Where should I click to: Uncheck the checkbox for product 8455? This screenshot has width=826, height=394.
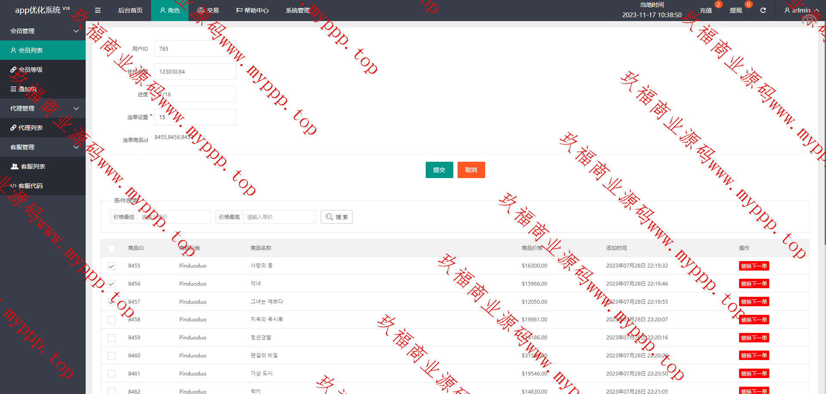click(x=111, y=266)
